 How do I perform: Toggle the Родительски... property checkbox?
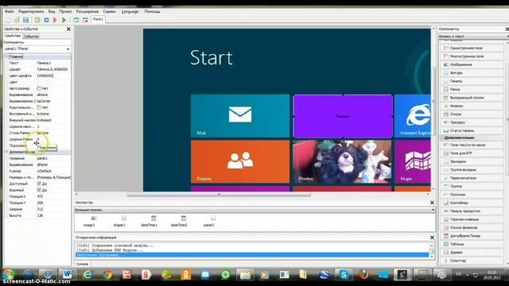click(39, 107)
